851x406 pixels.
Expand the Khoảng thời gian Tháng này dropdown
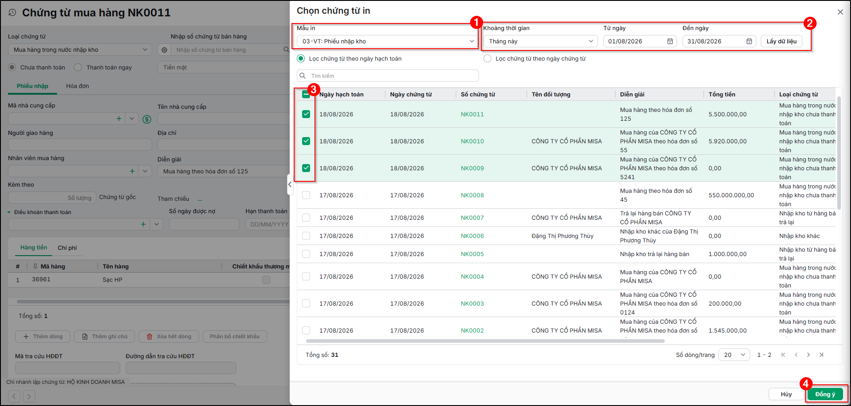click(x=540, y=41)
